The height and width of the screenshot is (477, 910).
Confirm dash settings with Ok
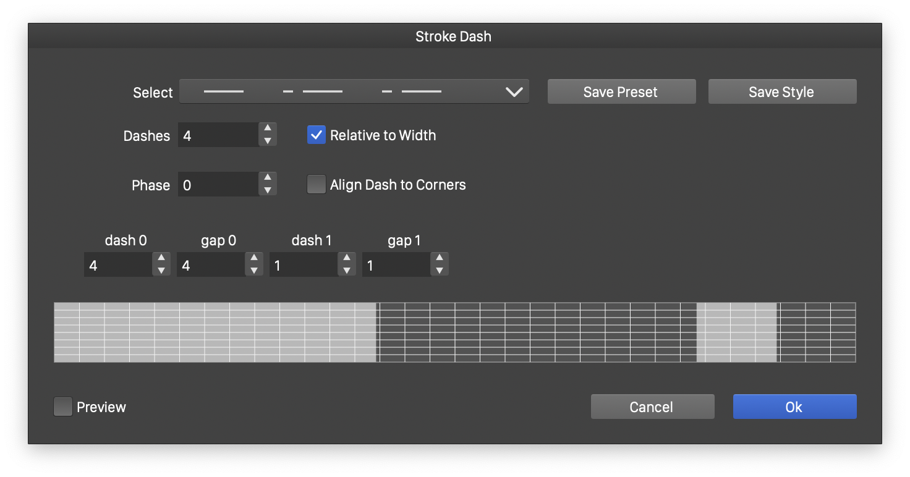point(794,407)
